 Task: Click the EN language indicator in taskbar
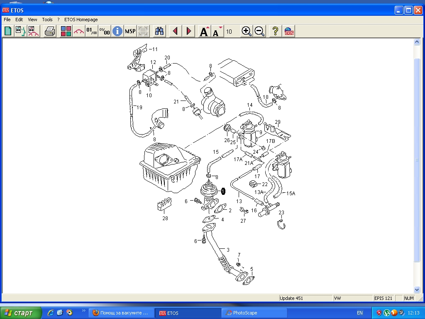click(359, 313)
